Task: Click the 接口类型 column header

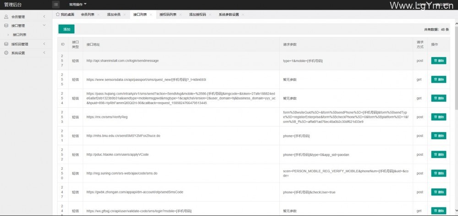Action: [x=76, y=44]
